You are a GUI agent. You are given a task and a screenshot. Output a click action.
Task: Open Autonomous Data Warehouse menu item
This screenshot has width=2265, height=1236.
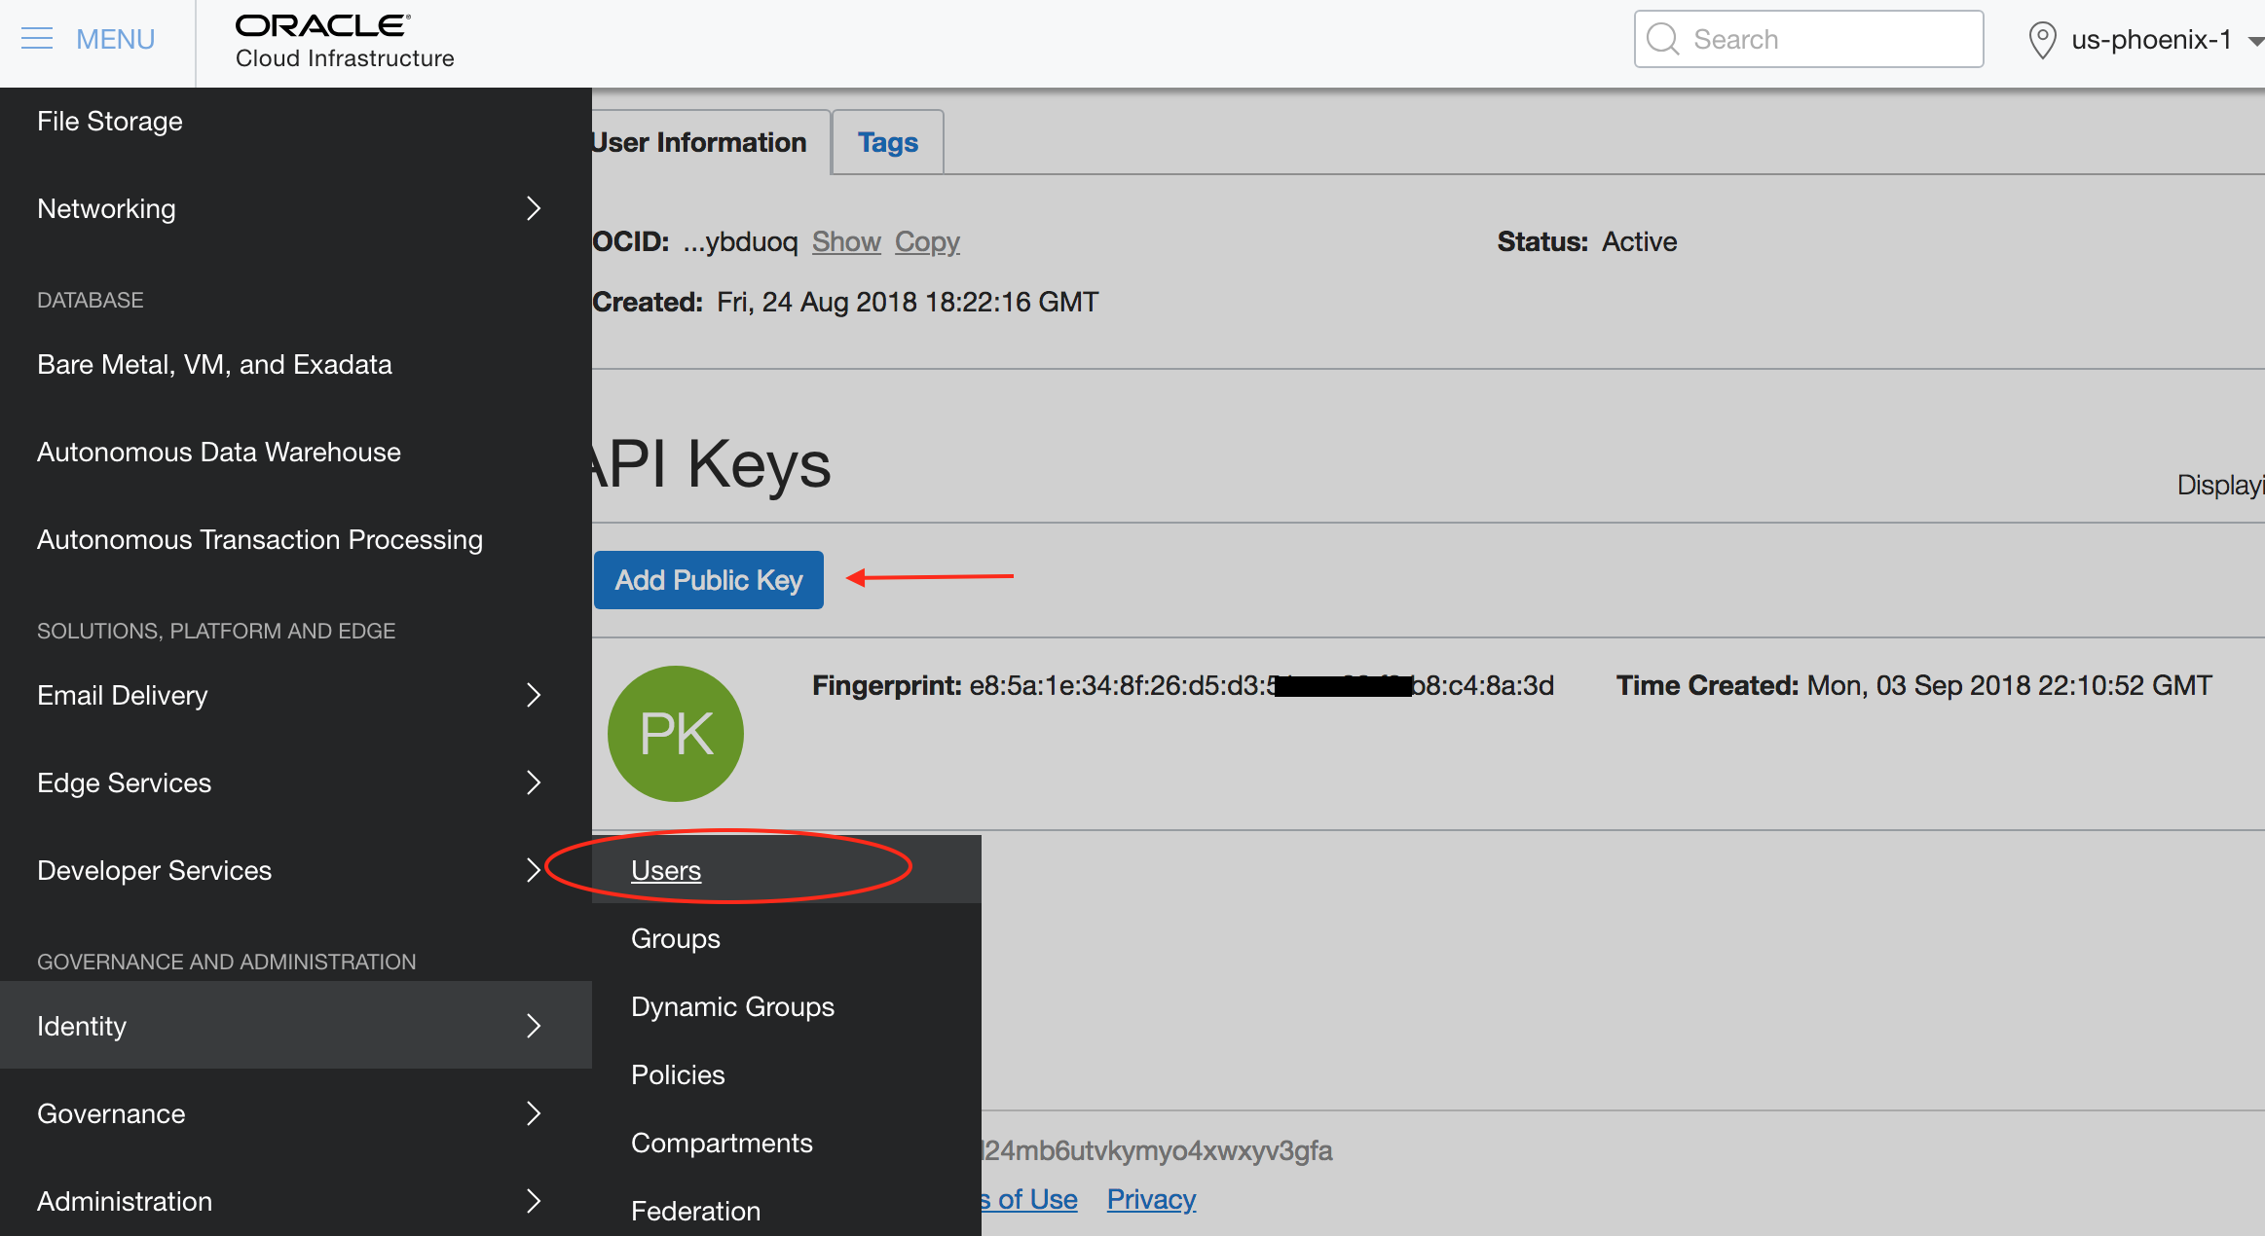219,452
